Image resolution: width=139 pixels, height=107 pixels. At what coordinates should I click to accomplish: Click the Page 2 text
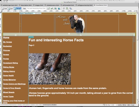(x=31, y=45)
